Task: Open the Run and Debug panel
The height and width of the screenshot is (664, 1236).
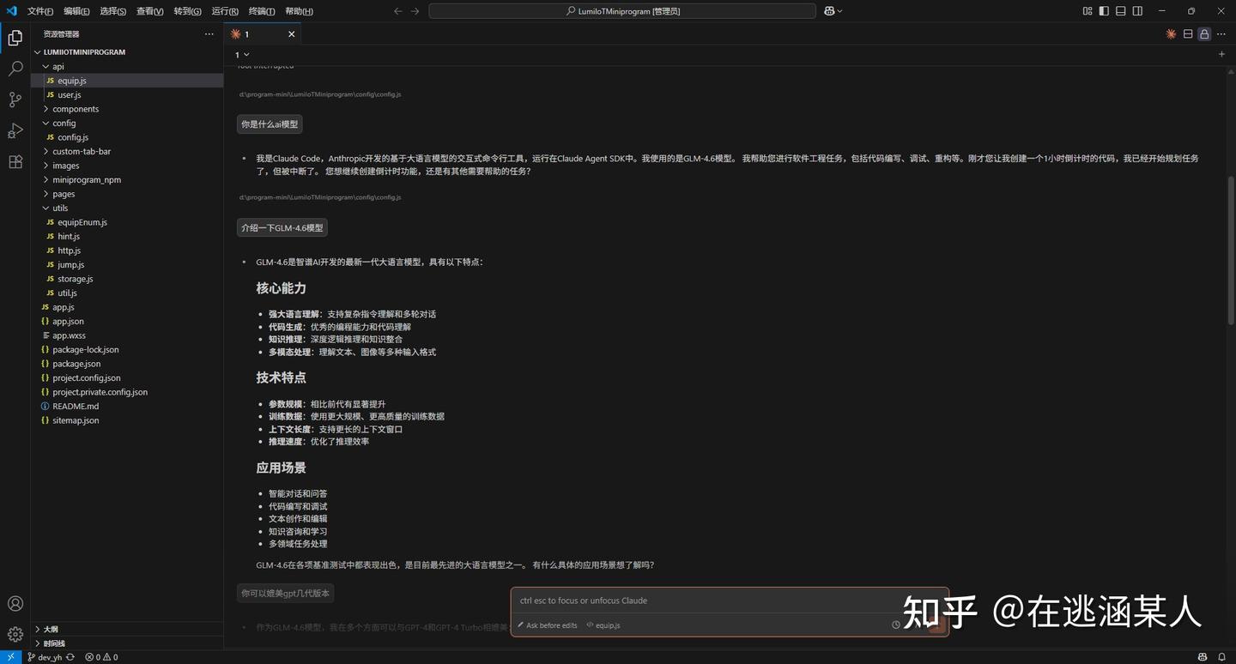Action: 15,130
